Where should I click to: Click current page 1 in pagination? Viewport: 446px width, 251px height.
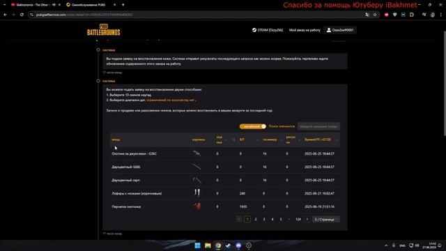click(247, 219)
